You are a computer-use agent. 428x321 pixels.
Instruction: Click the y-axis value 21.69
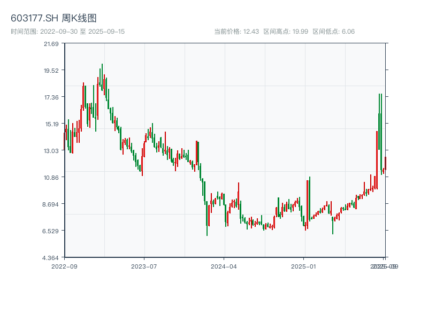pyautogui.click(x=51, y=44)
